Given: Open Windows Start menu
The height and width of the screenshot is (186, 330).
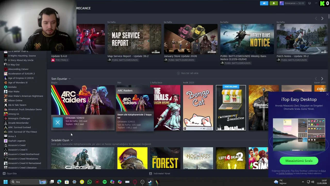Looking at the screenshot, I should (x=5, y=182).
